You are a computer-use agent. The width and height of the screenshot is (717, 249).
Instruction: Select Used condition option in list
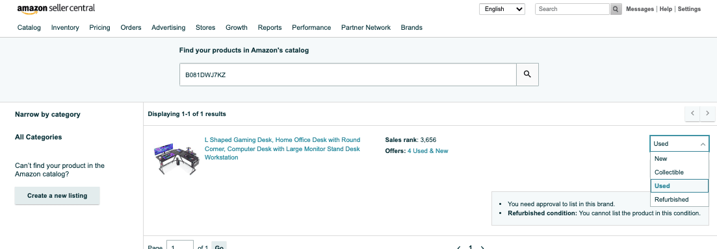pyautogui.click(x=679, y=186)
